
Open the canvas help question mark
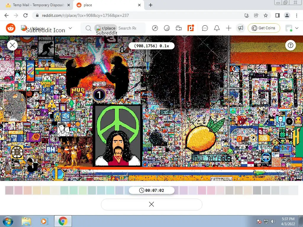[x=291, y=45]
